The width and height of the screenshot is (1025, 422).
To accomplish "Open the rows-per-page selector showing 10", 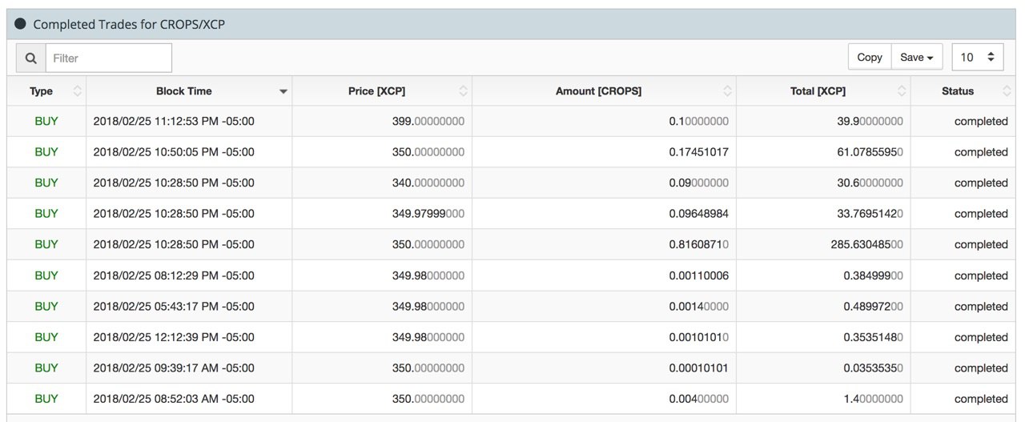I will [977, 57].
